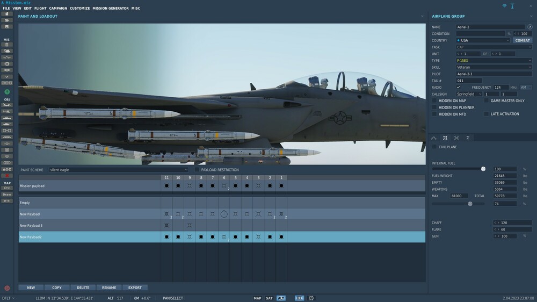Click the wifi signal status icon

click(504, 6)
